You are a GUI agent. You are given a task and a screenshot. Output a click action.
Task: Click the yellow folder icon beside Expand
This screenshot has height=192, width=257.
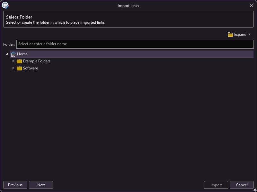[x=230, y=35]
